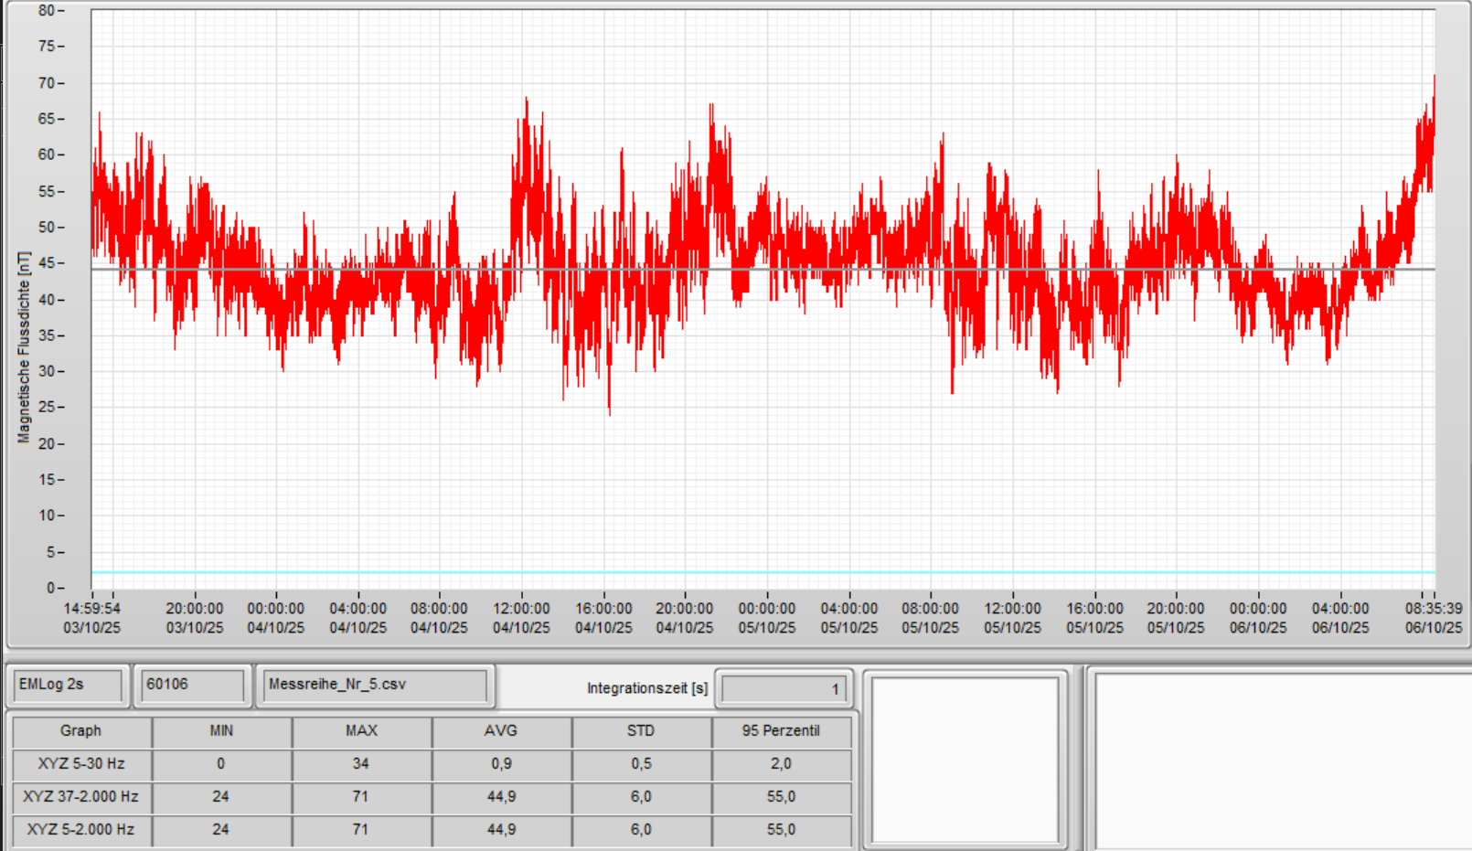Select STD value in XYZ 5-2.000 Hz row
This screenshot has height=851, width=1472.
(641, 830)
